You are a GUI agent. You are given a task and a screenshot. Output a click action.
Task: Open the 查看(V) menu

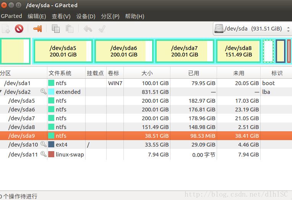point(61,16)
